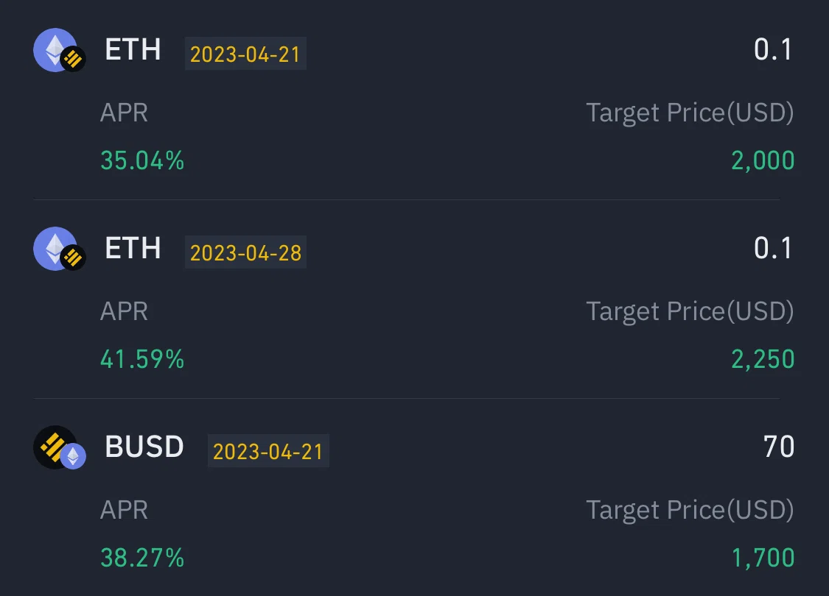Viewport: 829px width, 596px height.
Task: Click the 38.27% APR value
Action: (x=142, y=558)
